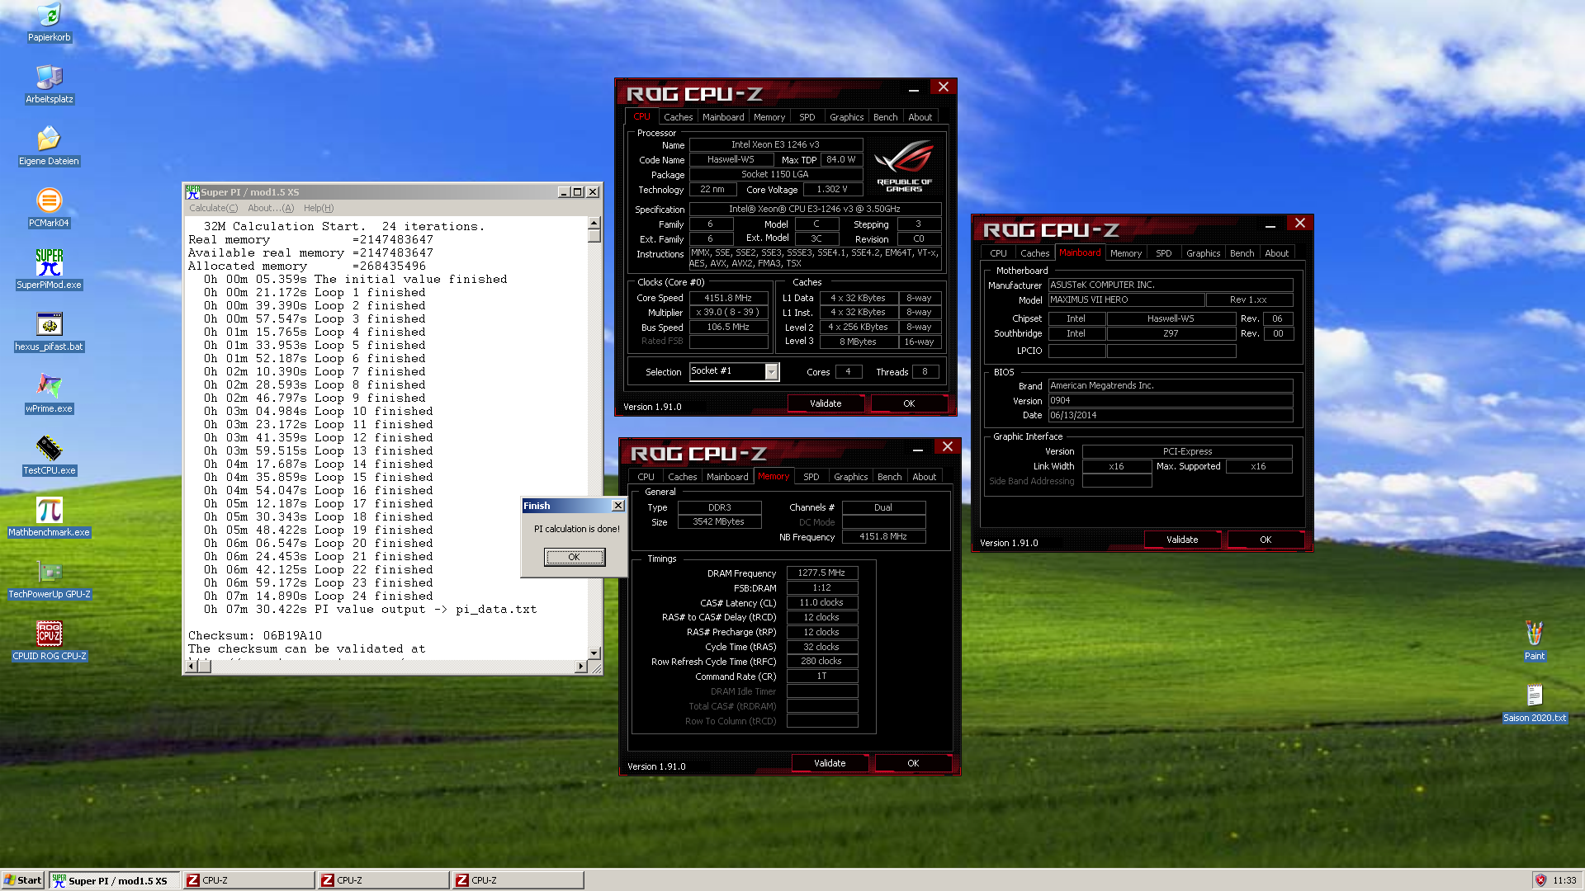
Task: Click the Core Speed 4151.8 MHz field
Action: [727, 298]
